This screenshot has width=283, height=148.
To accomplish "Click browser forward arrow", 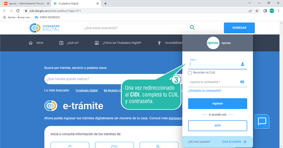I will pos(11,11).
